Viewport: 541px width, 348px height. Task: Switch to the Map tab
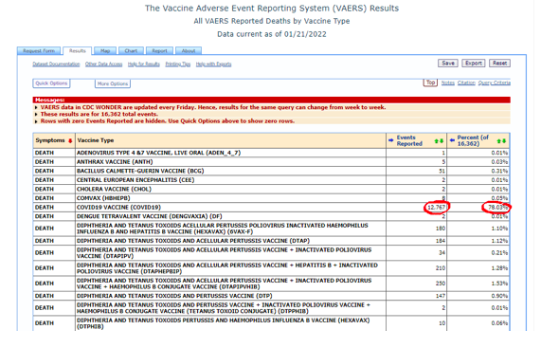coord(105,51)
